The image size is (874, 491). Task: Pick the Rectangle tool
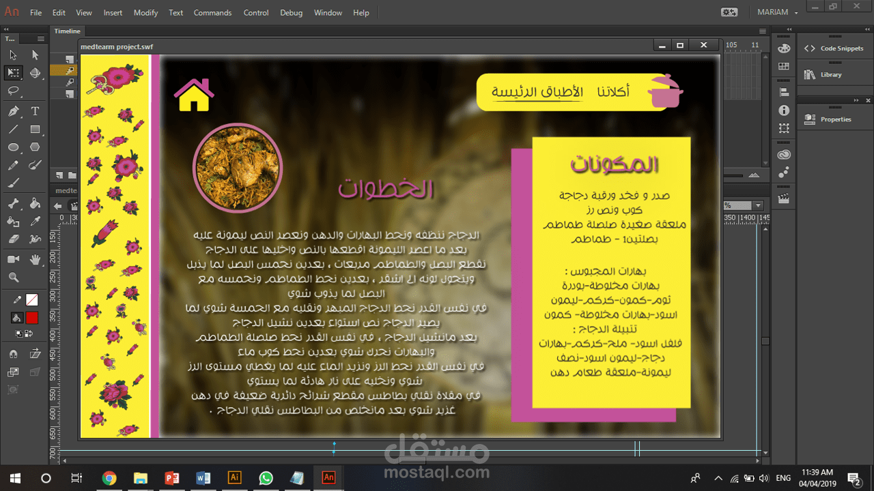(36, 129)
